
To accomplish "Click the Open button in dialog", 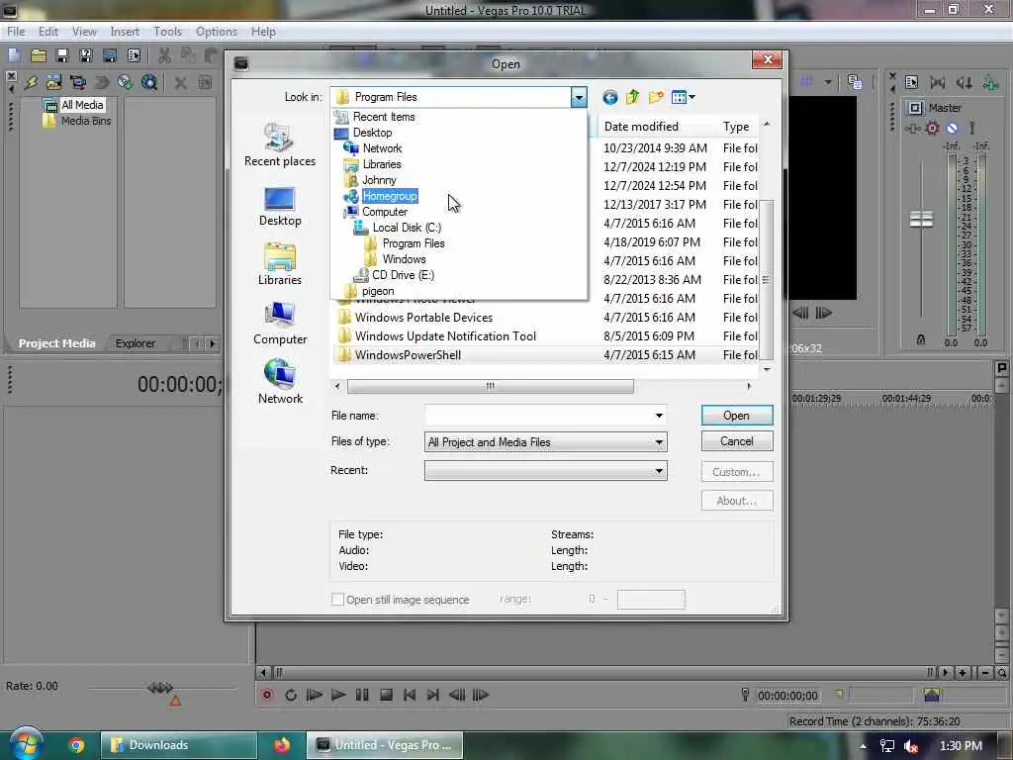I will [x=736, y=416].
